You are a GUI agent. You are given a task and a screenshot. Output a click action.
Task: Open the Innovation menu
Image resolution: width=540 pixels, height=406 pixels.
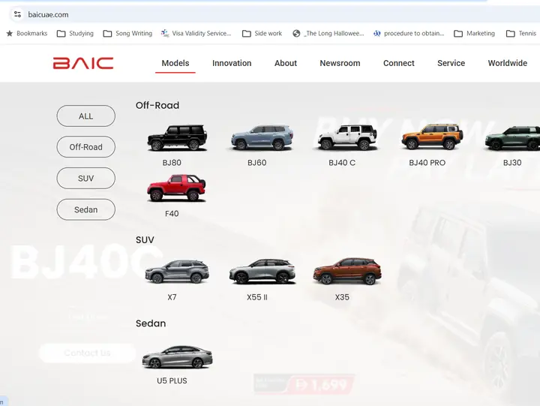point(232,63)
